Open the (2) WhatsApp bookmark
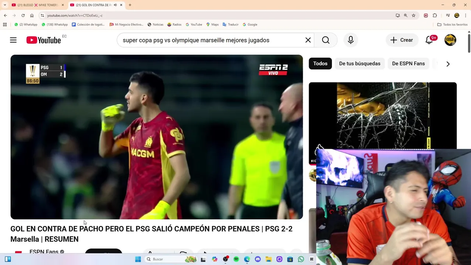471x265 pixels. pos(26,25)
